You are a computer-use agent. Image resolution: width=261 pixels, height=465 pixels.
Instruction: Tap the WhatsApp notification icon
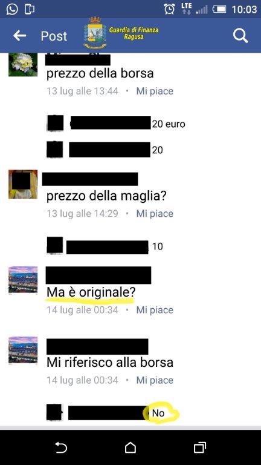pyautogui.click(x=12, y=9)
